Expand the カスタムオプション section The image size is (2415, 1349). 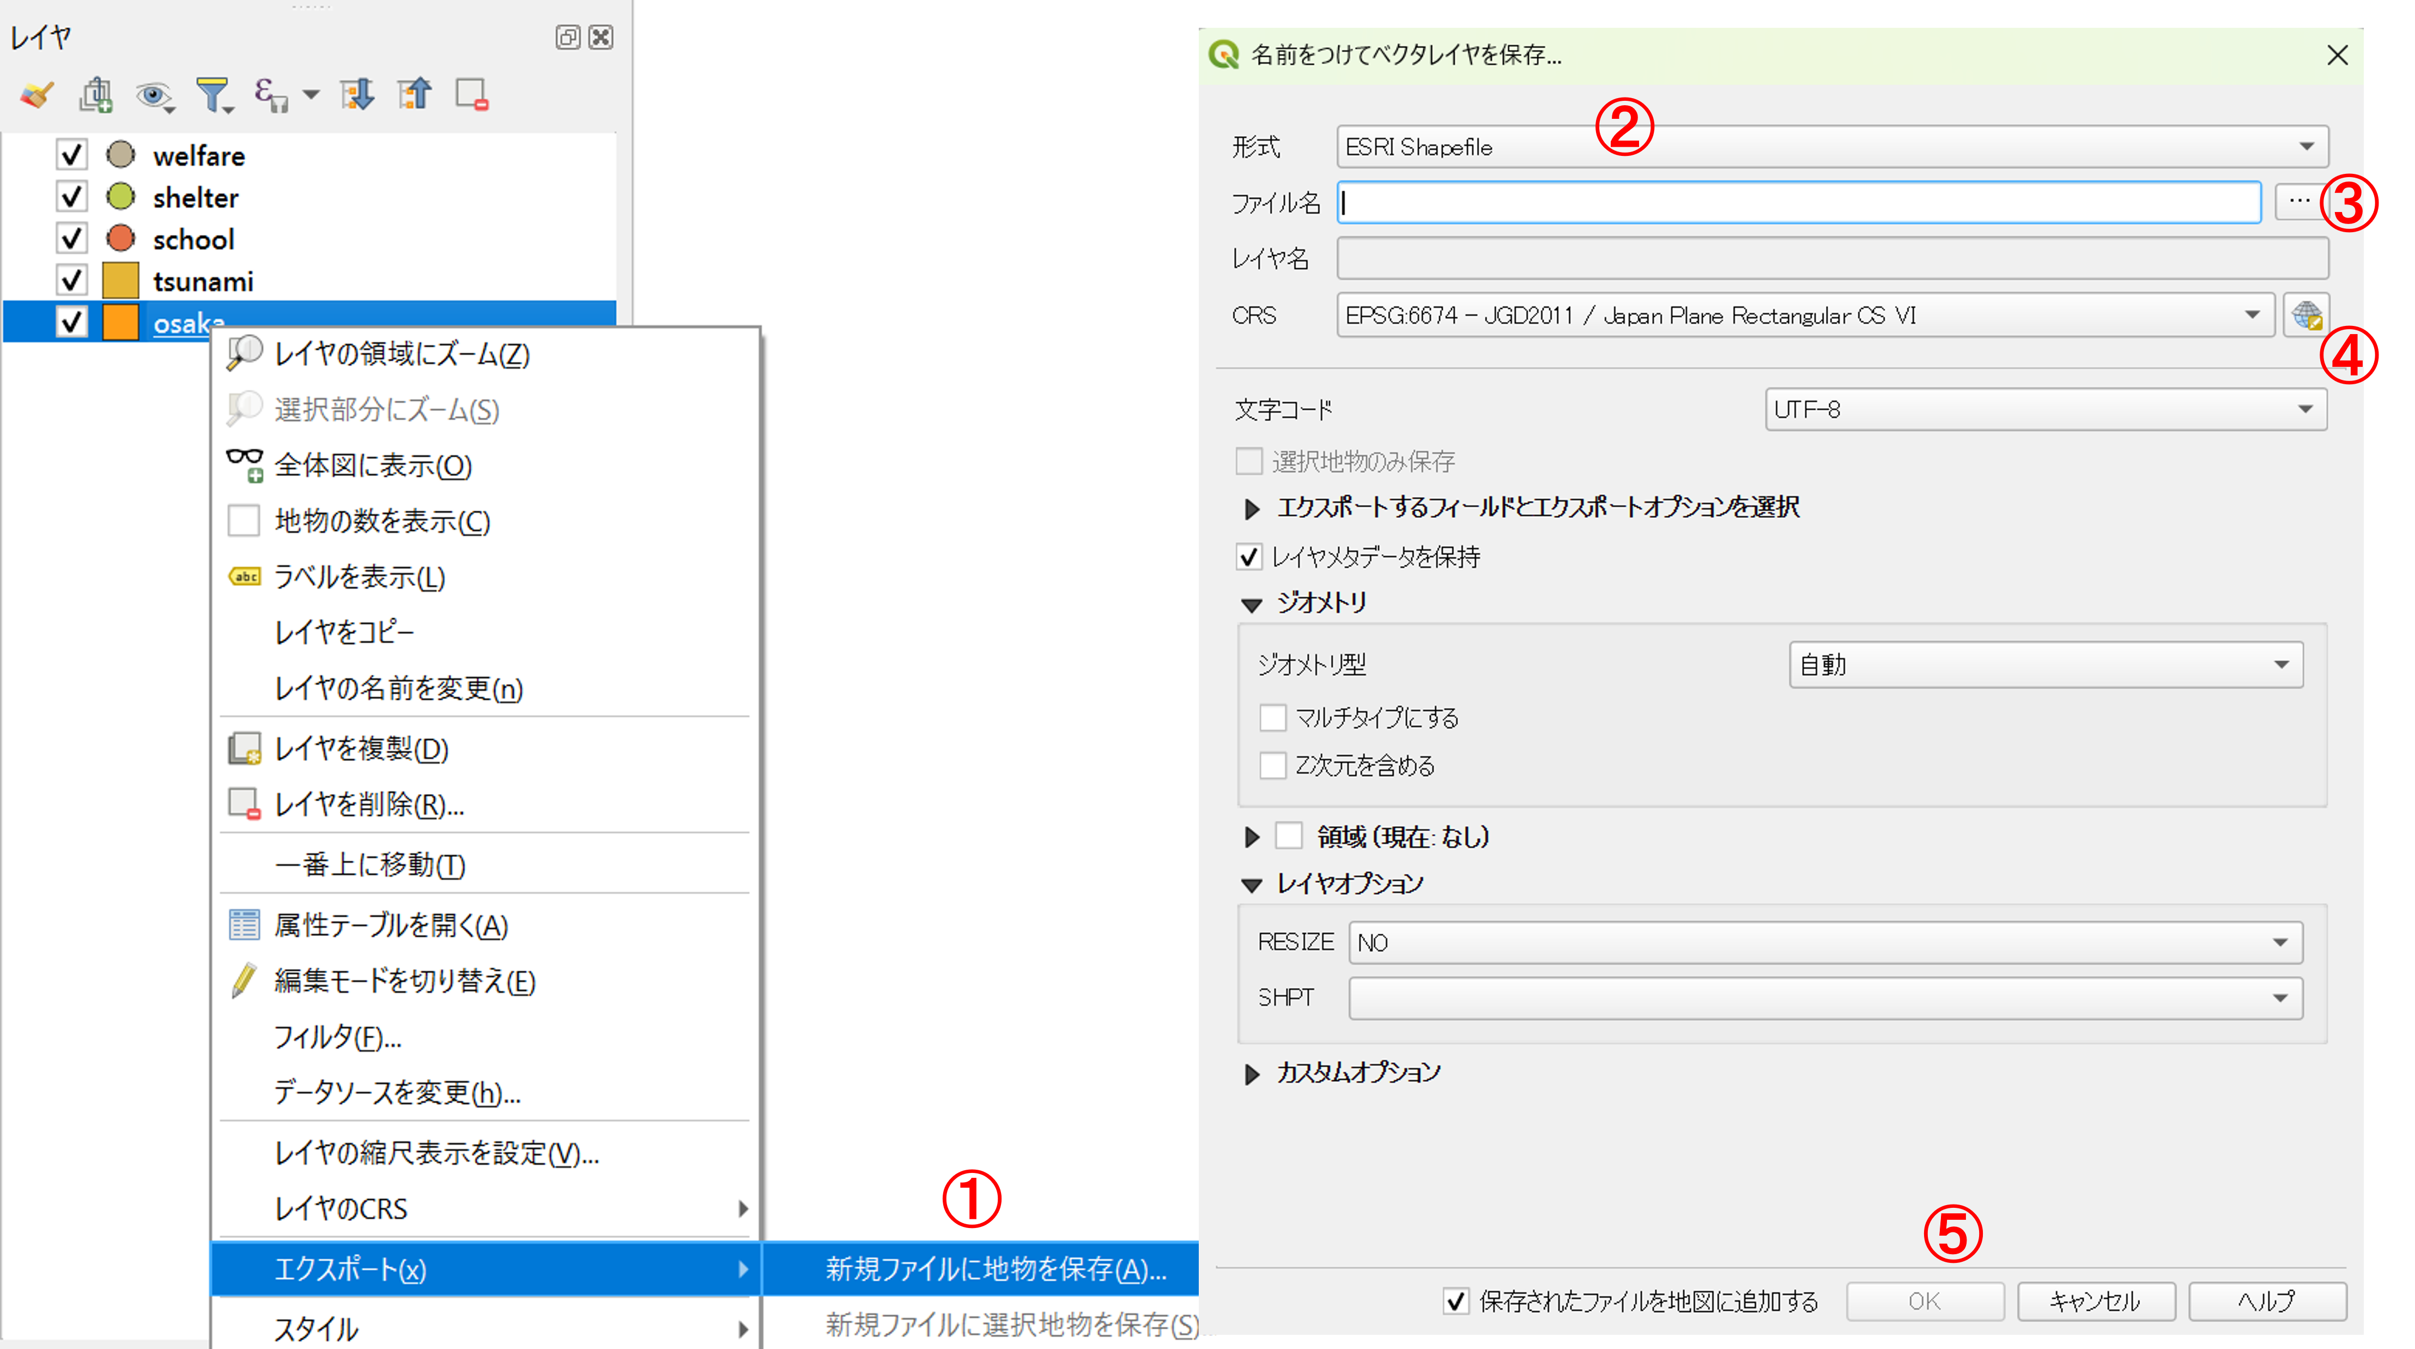(1252, 1073)
